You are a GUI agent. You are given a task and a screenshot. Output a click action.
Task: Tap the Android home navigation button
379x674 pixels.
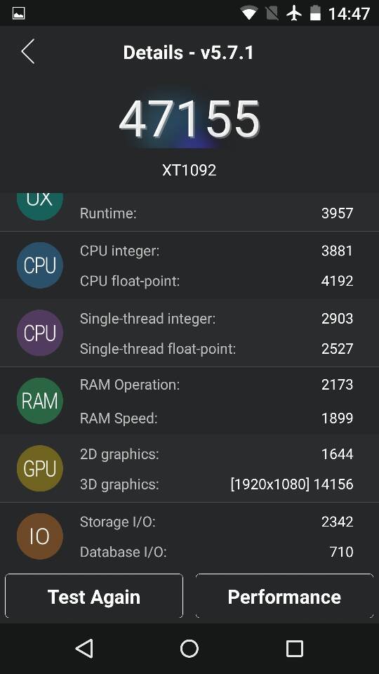coord(189,649)
